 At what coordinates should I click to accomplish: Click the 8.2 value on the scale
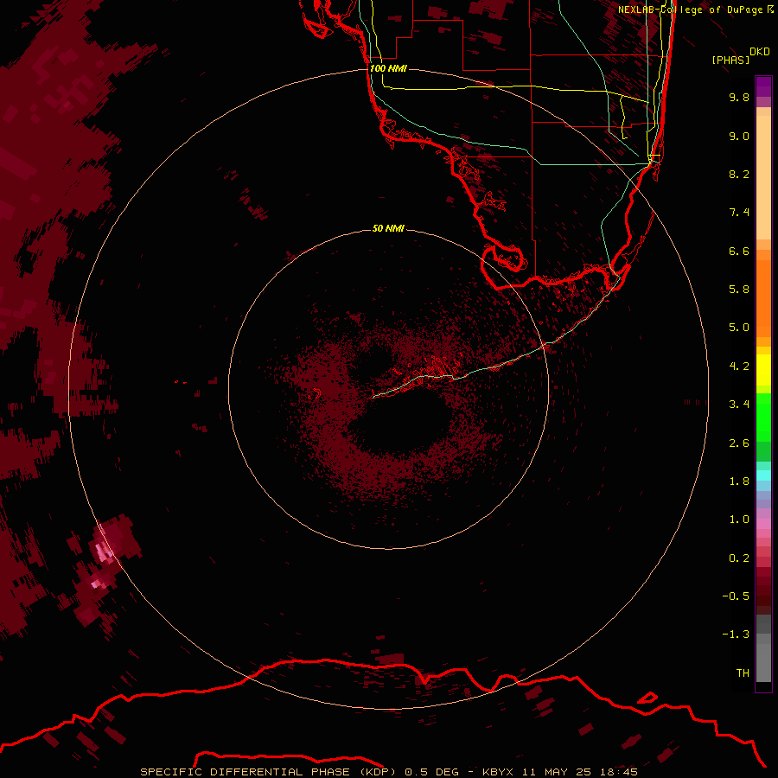[x=739, y=174]
